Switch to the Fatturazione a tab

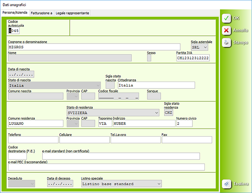pos(41,13)
